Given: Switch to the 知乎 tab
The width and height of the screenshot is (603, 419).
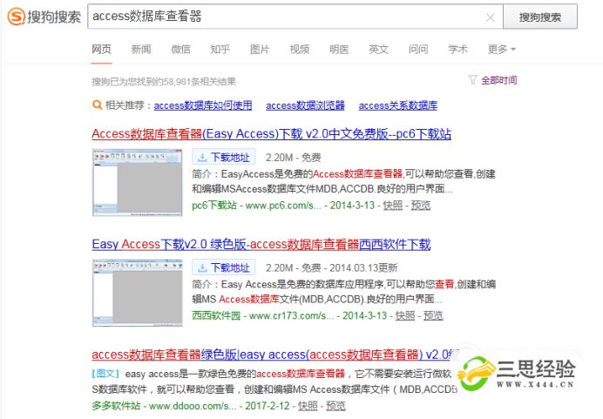Looking at the screenshot, I should coord(220,49).
